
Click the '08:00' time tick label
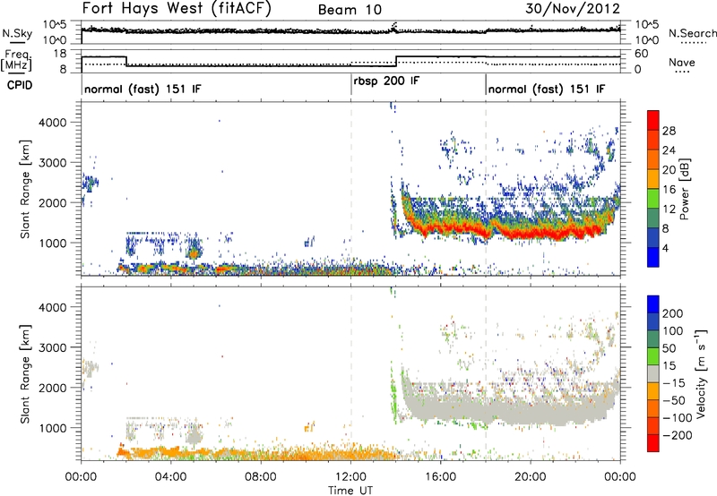(261, 477)
